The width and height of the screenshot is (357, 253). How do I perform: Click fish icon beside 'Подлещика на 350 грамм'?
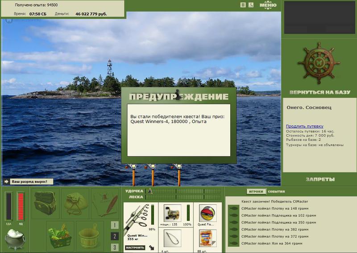(233, 222)
